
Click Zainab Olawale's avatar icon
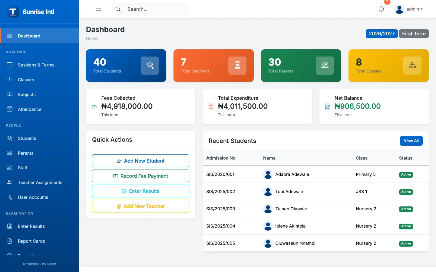click(268, 209)
